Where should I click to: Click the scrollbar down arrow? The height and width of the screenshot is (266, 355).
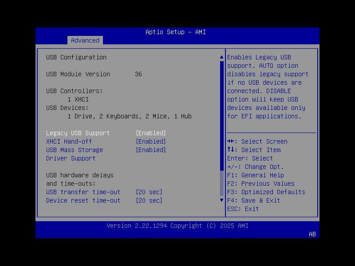point(221,200)
